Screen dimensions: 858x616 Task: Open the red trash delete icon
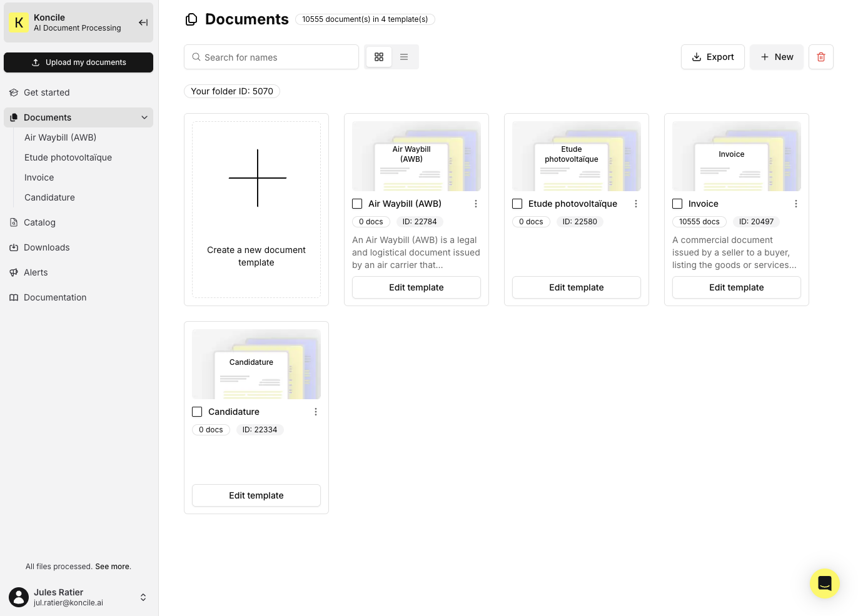[821, 57]
